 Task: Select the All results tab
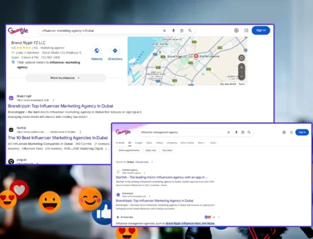tap(129, 143)
